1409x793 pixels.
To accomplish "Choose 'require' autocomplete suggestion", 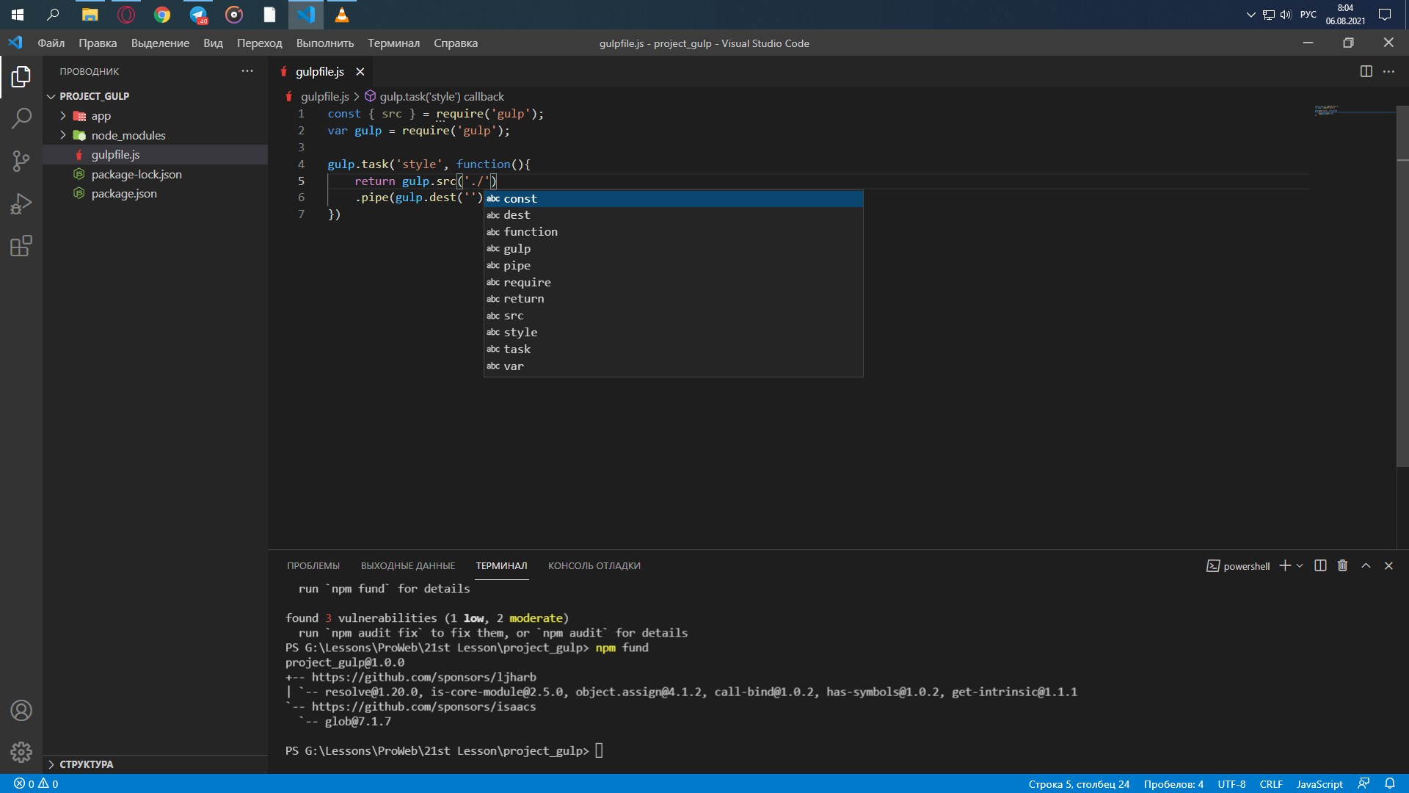I will [x=673, y=283].
